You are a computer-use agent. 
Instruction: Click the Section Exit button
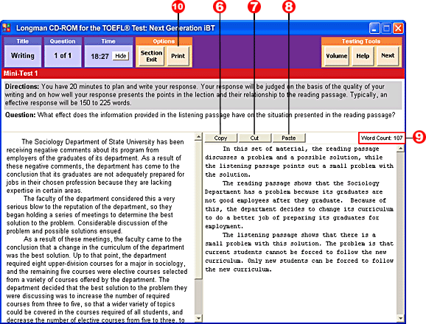click(x=151, y=56)
